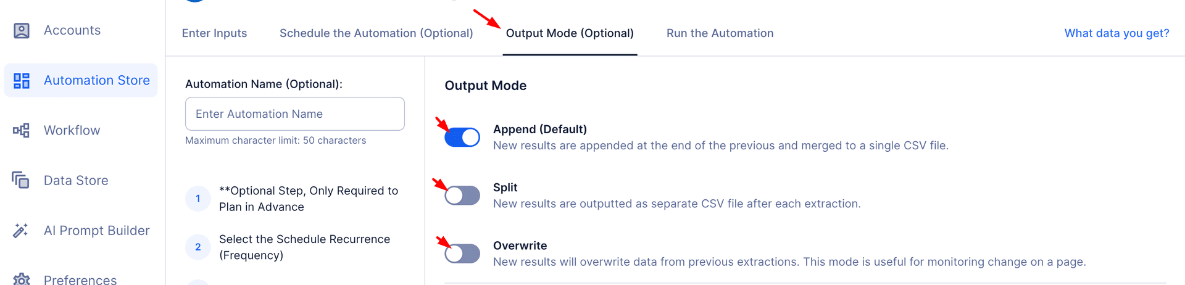Open the 'What data you get?' link

(x=1116, y=33)
